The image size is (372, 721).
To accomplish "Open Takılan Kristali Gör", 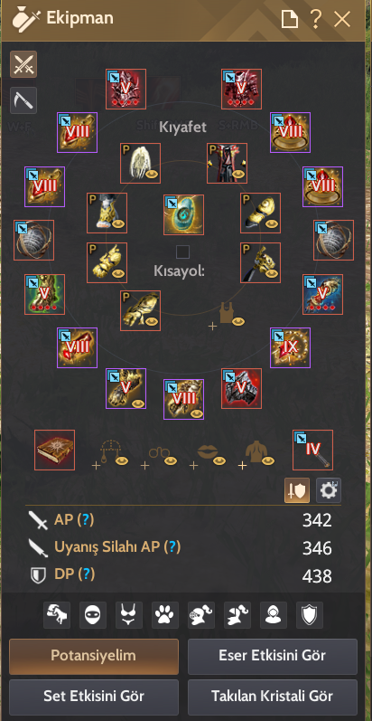I will (x=273, y=697).
